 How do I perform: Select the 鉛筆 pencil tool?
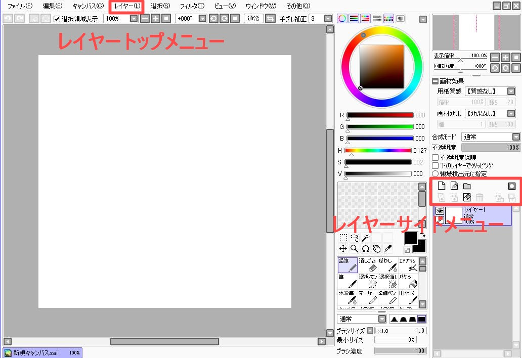coord(347,265)
